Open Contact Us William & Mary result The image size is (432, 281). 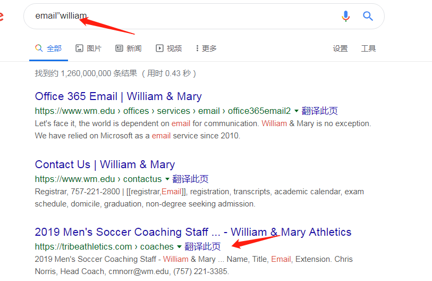click(105, 164)
